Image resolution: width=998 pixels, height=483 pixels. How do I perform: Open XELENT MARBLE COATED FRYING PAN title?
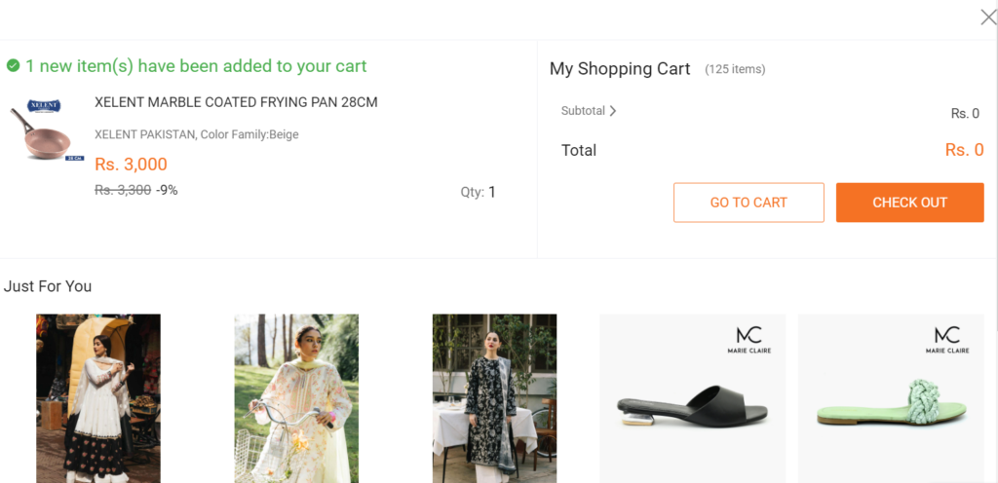tap(236, 102)
